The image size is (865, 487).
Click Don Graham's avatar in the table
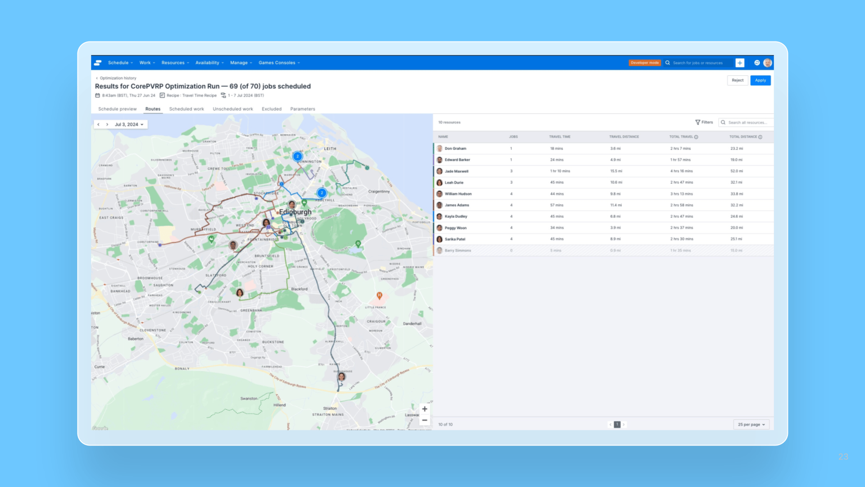[x=439, y=148]
